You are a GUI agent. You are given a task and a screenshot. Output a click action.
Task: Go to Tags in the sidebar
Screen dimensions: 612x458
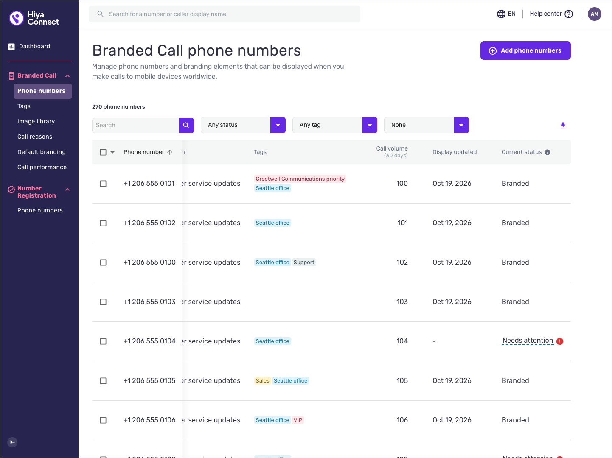[x=24, y=106]
